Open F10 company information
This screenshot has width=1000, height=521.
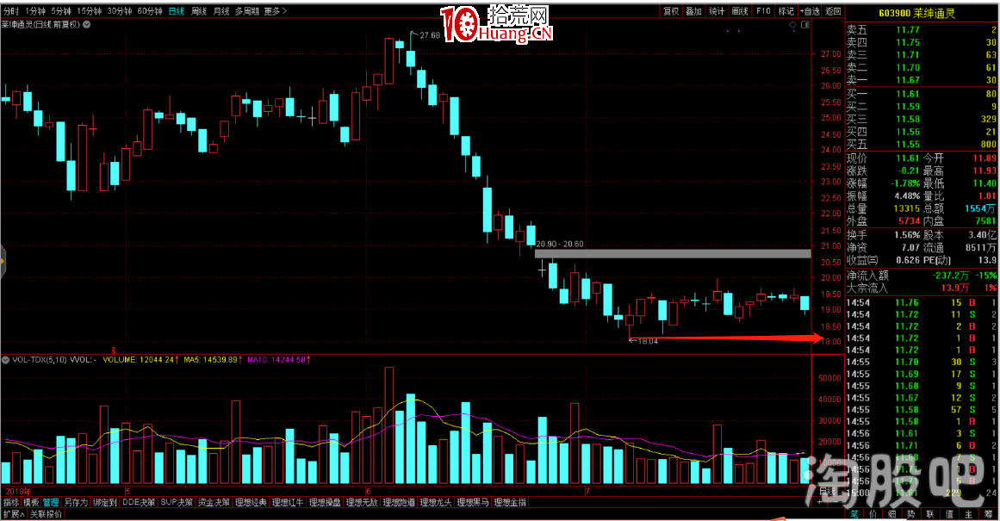[763, 11]
